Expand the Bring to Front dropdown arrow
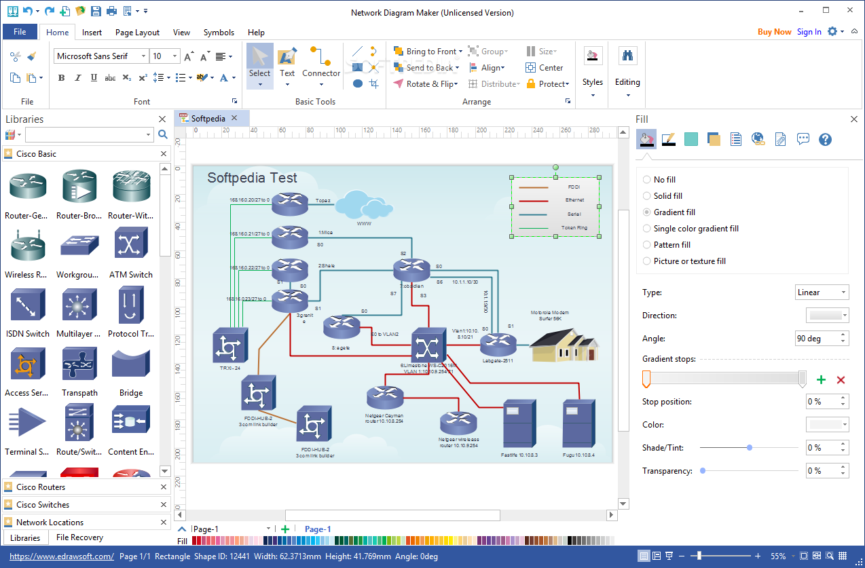Viewport: 865px width, 568px height. coord(460,52)
